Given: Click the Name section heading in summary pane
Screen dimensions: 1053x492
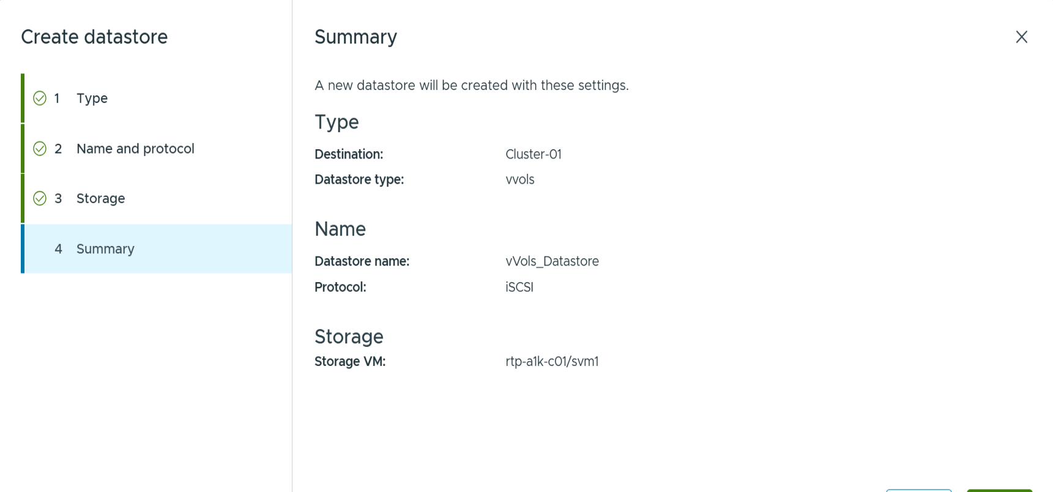Looking at the screenshot, I should point(340,229).
